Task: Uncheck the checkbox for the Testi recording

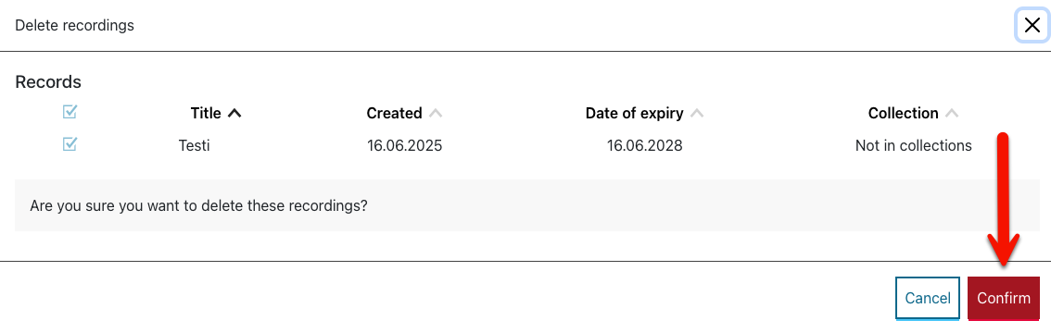Action: pos(70,143)
